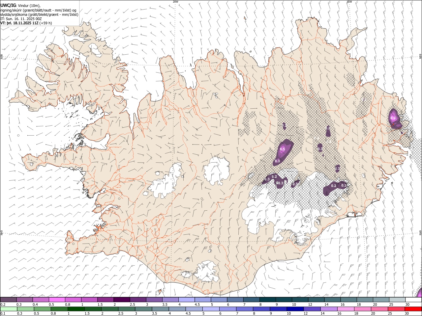Click the VT: þri. 18.11.2025 11Z line
This screenshot has width=422, height=316.
[19, 23]
